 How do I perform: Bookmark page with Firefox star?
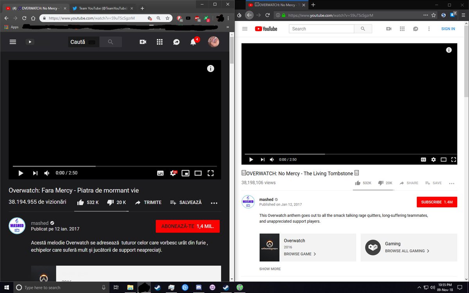tap(433, 15)
